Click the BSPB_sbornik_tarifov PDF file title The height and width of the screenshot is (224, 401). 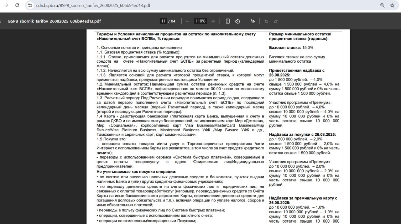55,21
